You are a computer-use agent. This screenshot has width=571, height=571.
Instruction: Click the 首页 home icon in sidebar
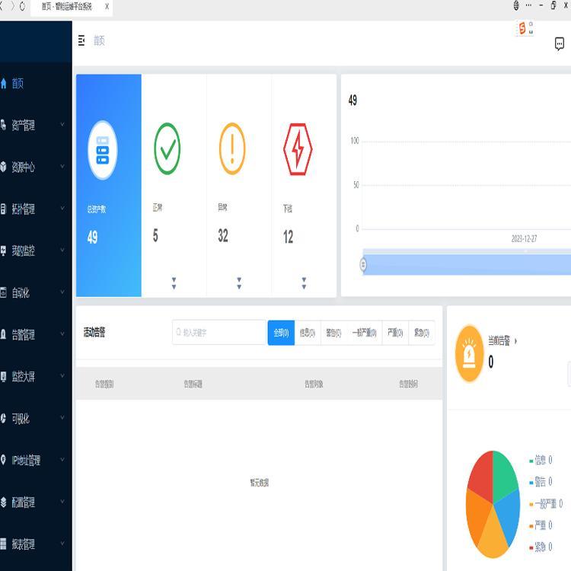4,84
